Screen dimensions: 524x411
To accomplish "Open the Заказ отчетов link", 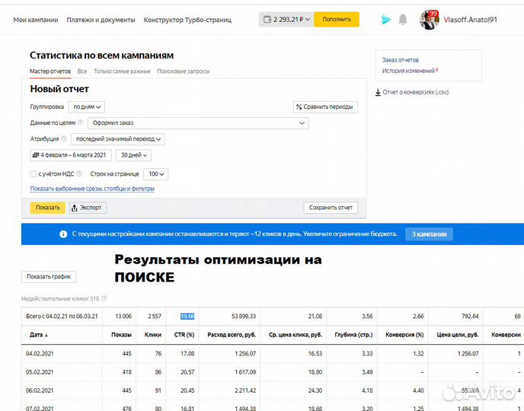I will click(401, 60).
